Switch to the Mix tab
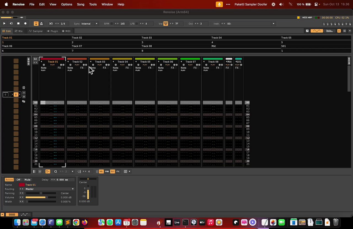This screenshot has height=229, width=353. (x=19, y=31)
